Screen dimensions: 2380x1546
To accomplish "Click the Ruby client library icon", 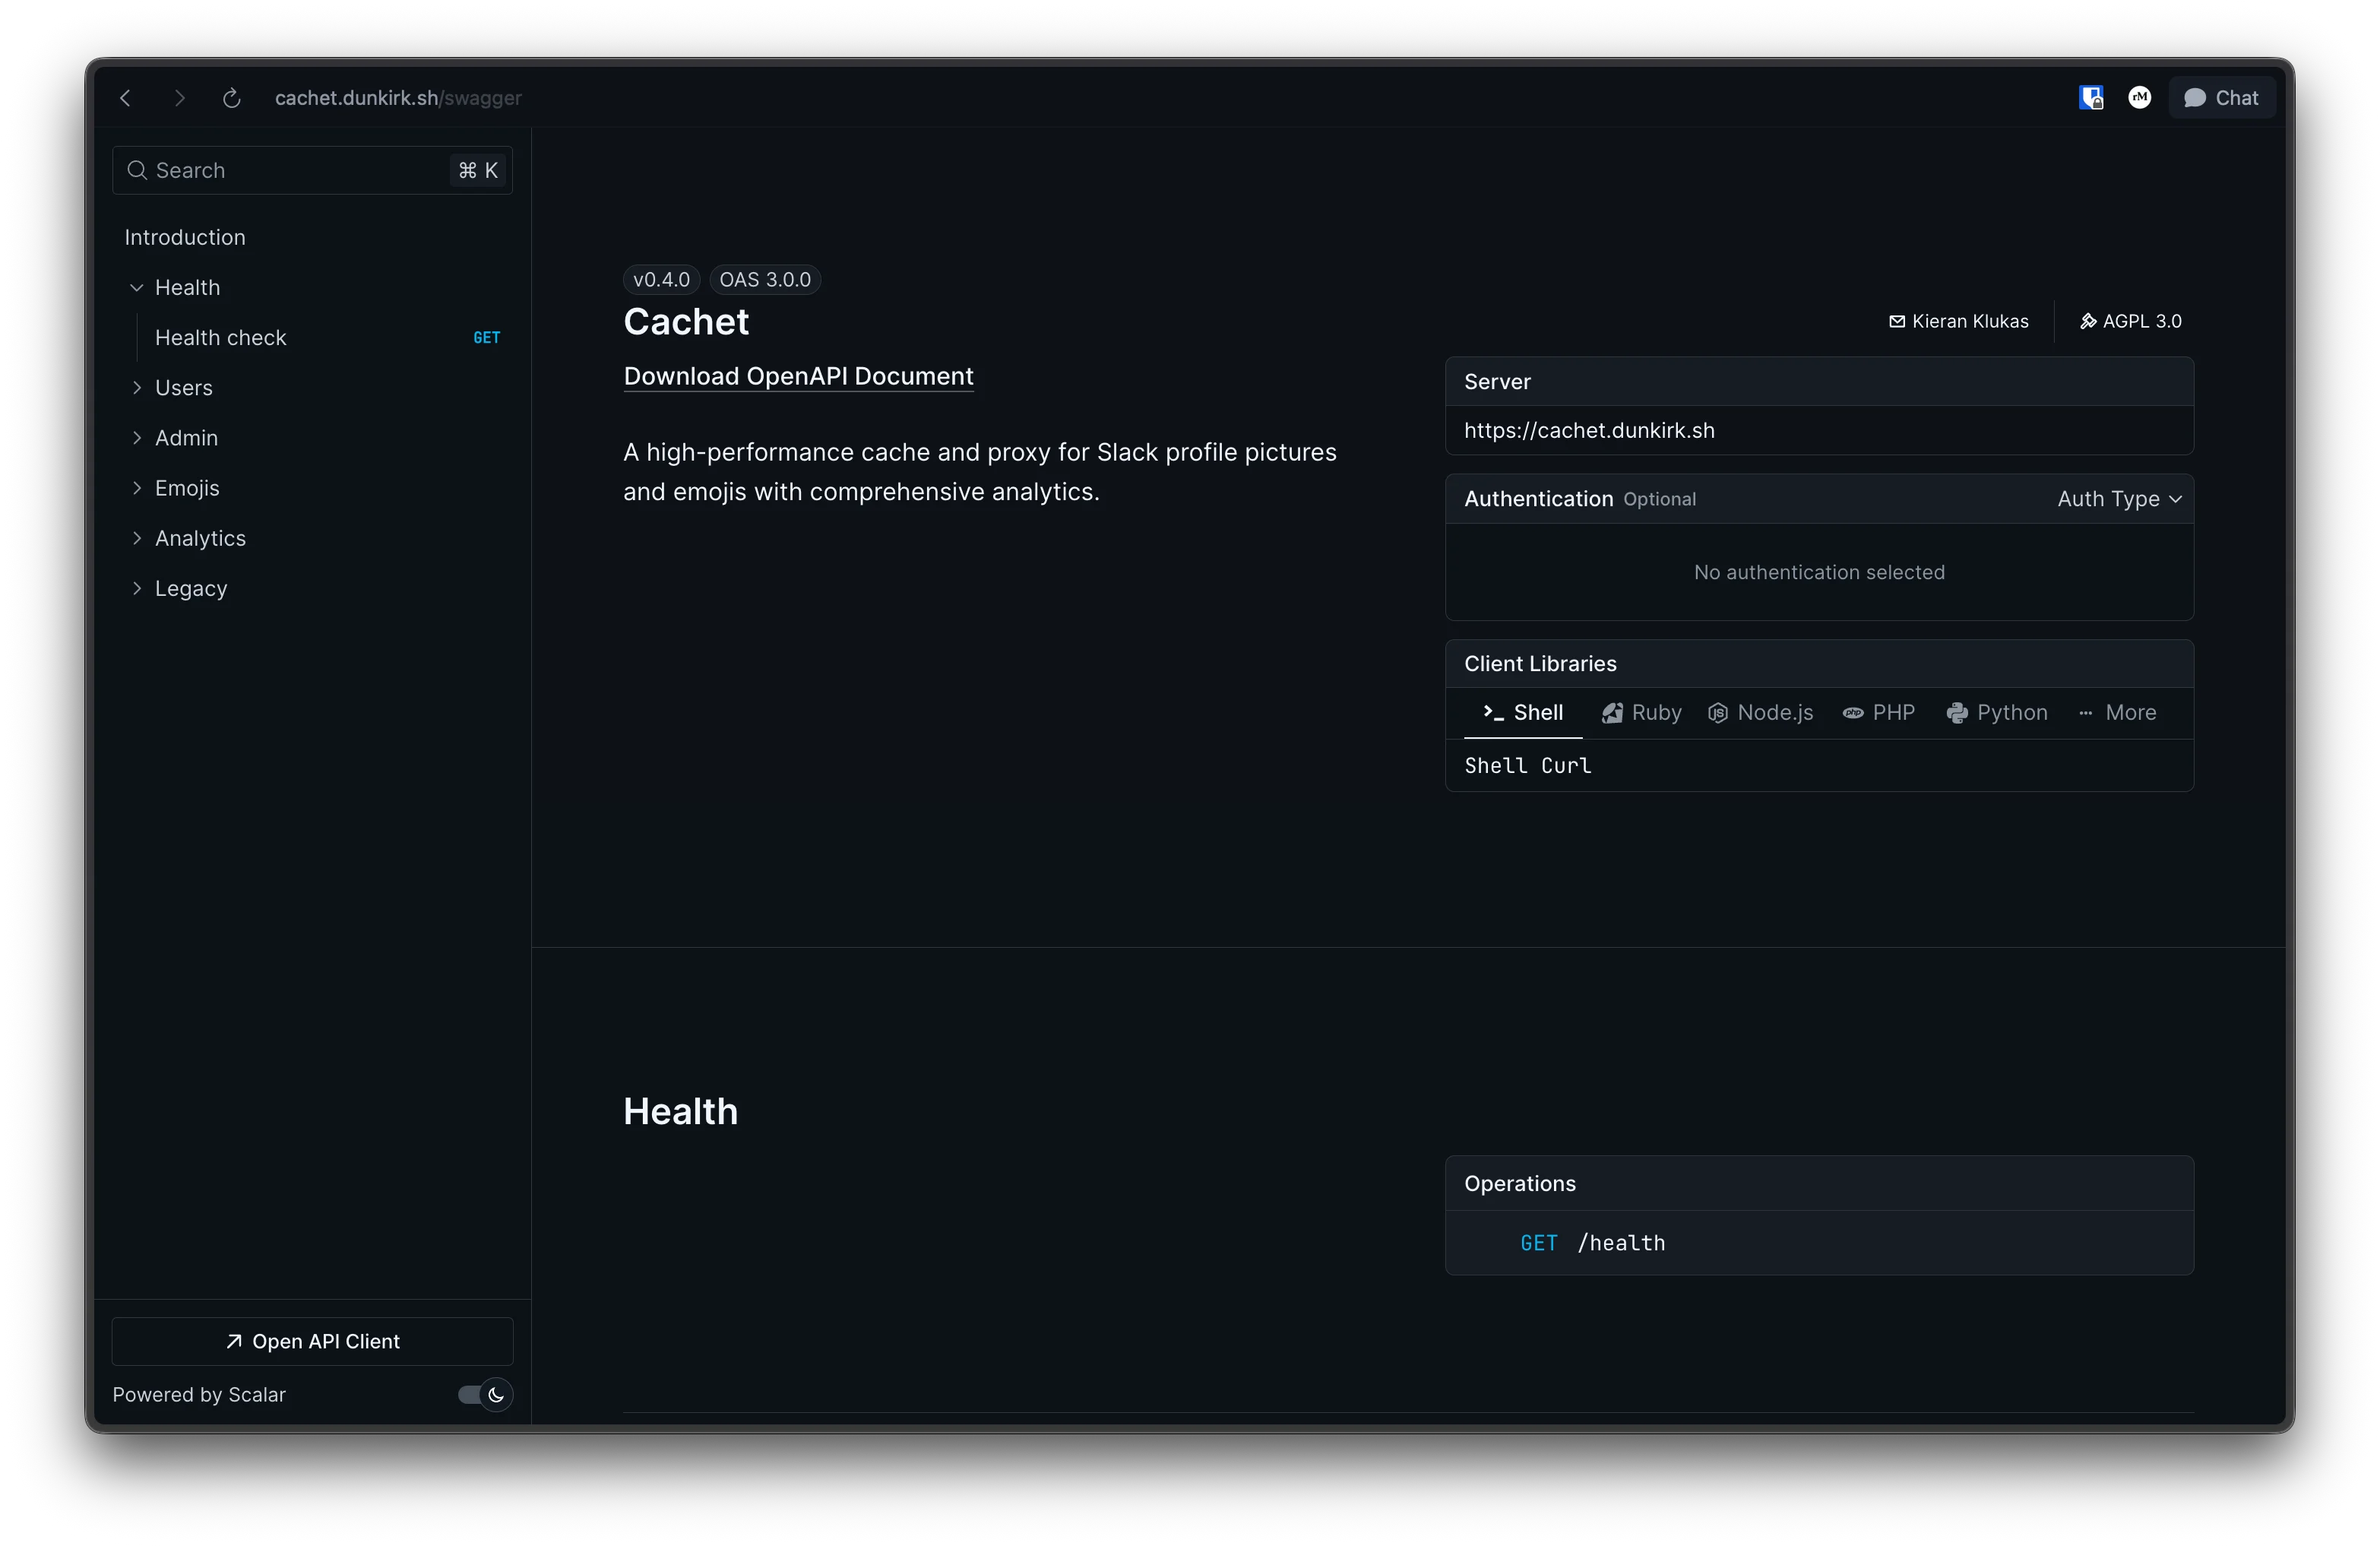I will pyautogui.click(x=1612, y=713).
